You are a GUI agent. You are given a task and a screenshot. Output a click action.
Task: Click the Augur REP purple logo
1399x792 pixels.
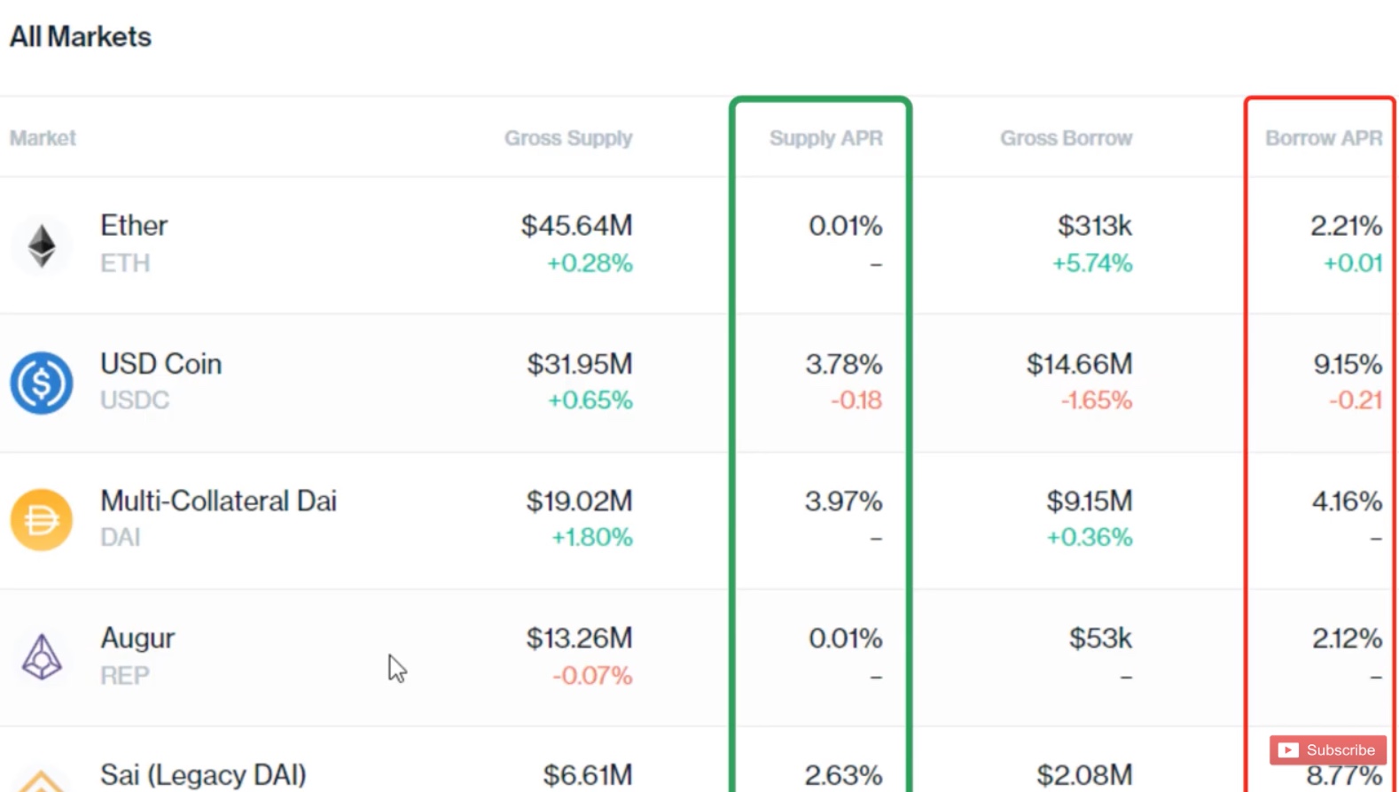[x=42, y=657]
